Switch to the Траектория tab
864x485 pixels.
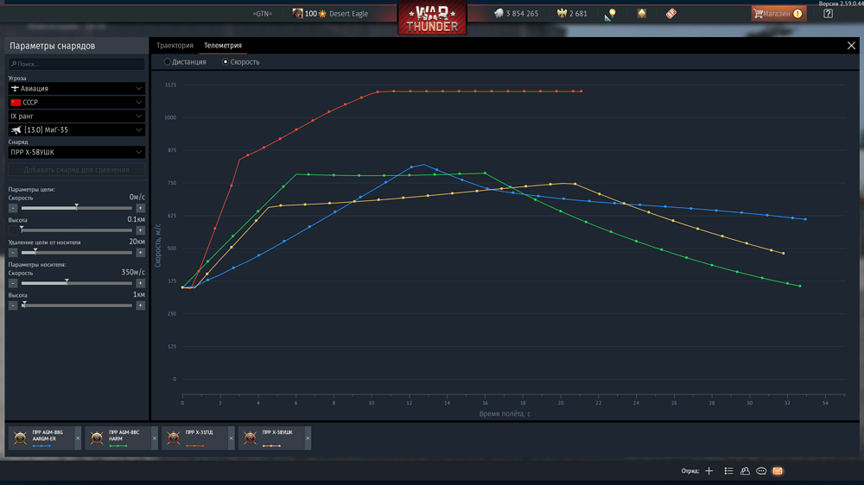click(175, 46)
